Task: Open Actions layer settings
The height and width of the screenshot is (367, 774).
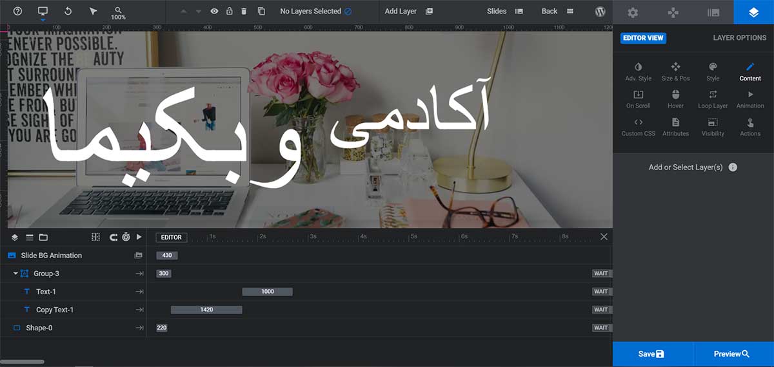Action: 750,127
